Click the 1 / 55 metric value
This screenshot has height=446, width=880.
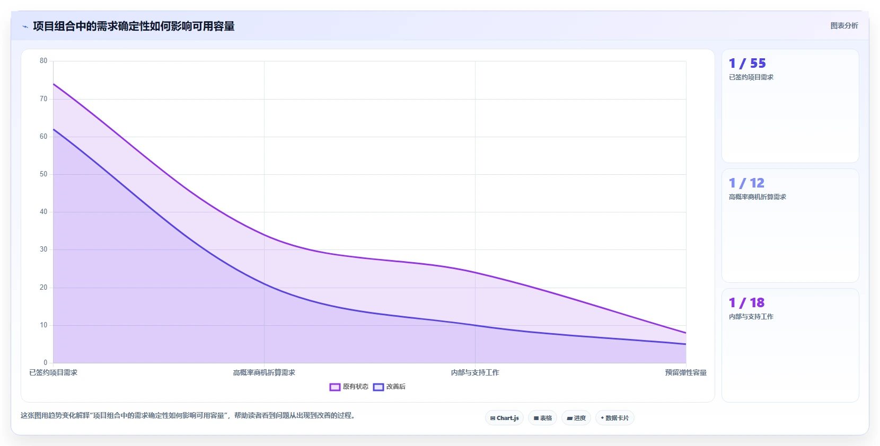[747, 64]
